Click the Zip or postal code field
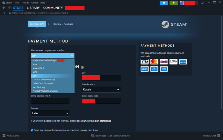Image resolution: width=223 pixels, height=140 pixels. click(x=101, y=101)
